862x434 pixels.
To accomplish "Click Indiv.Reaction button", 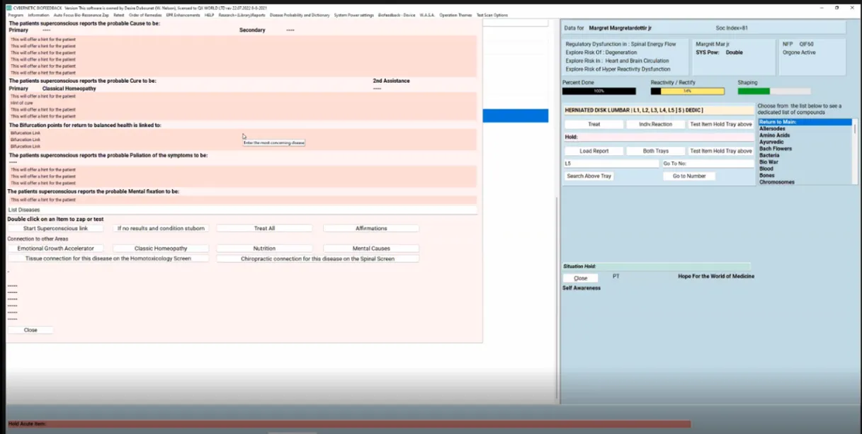I will pos(655,125).
